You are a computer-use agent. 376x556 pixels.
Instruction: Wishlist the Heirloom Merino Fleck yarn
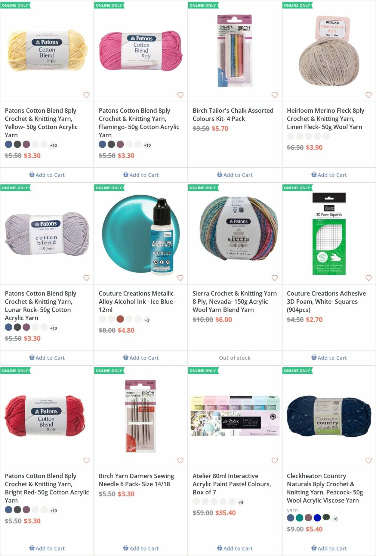pyautogui.click(x=368, y=95)
